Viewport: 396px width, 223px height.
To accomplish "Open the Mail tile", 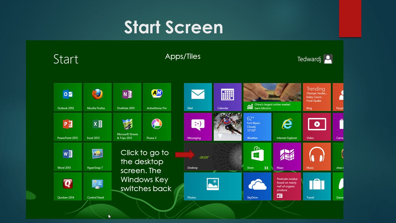I will (x=198, y=97).
